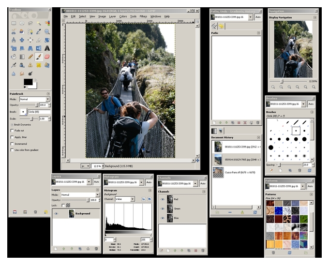Enable the Incremental checkbox

(12, 144)
